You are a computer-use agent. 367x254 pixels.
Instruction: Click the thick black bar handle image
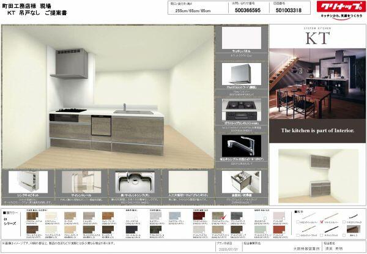pyautogui.click(x=332, y=229)
